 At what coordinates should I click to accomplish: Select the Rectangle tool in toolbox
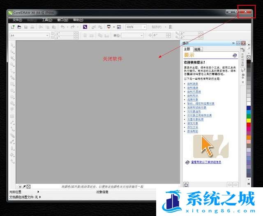pyautogui.click(x=12, y=84)
